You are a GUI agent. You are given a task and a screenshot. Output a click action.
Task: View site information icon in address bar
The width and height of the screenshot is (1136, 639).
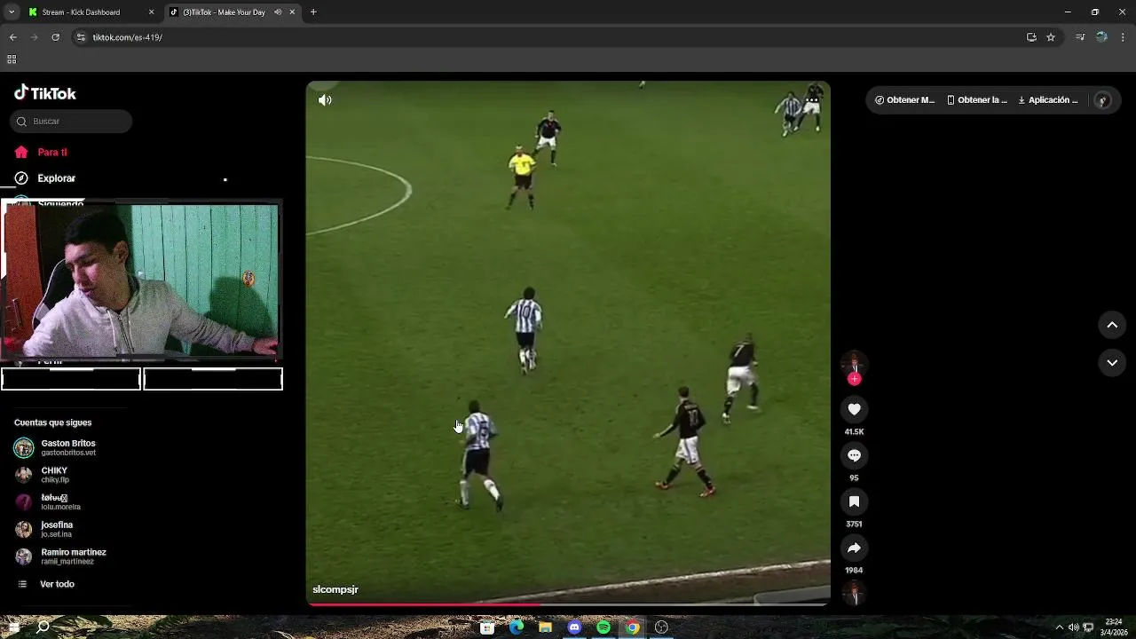pos(81,37)
